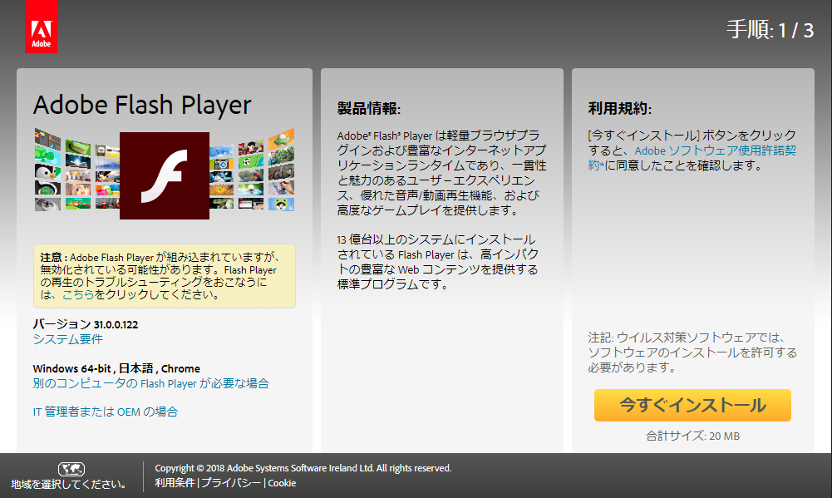Open the こちら troubleshooting link
832x498 pixels.
click(x=78, y=294)
